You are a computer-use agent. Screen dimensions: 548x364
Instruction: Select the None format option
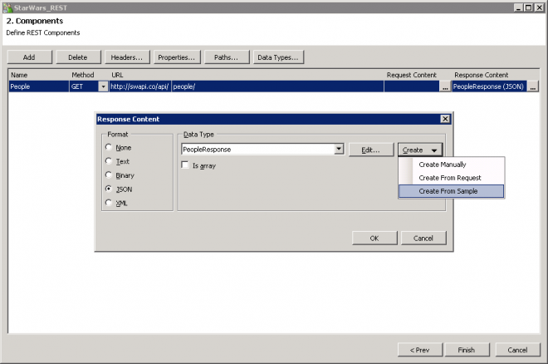(x=119, y=148)
